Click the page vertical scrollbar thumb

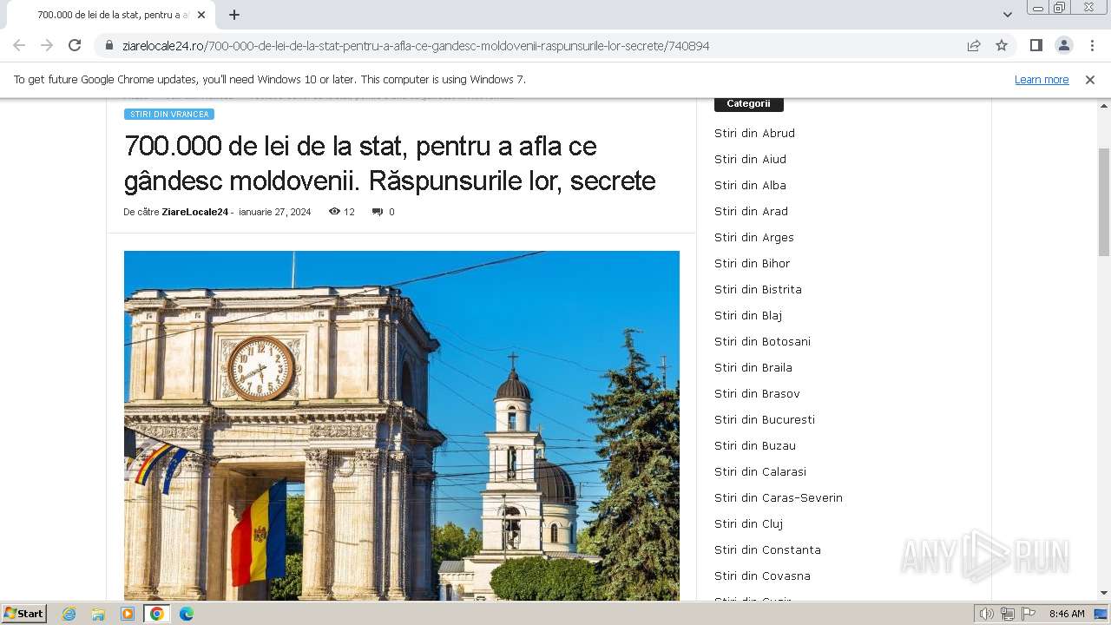click(1103, 201)
